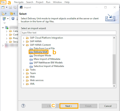Open the New wizard dropdown arrow
The image size is (120, 111).
pos(7,7)
